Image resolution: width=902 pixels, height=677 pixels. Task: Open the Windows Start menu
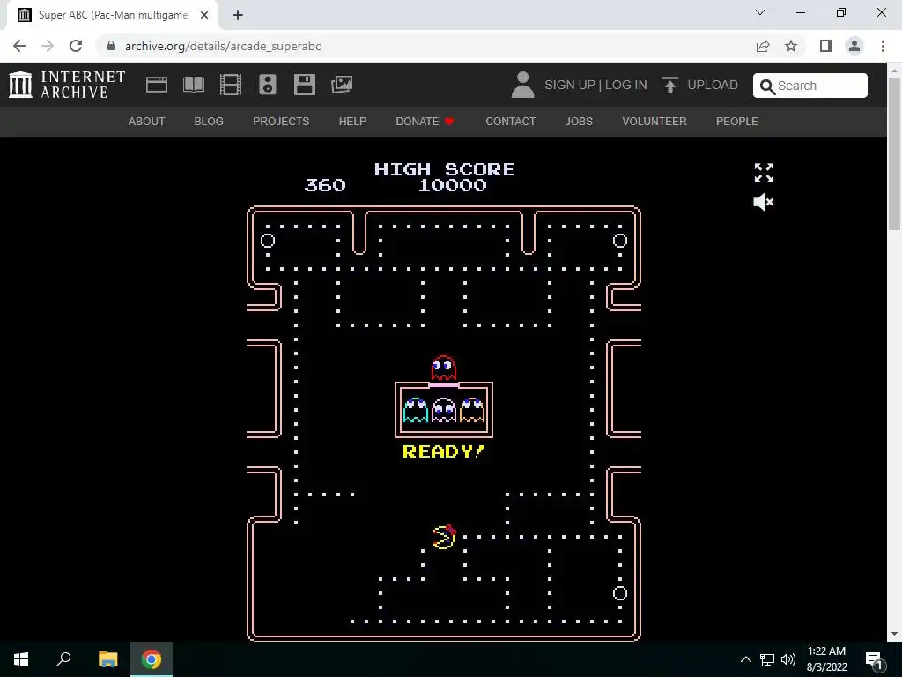[x=21, y=659]
